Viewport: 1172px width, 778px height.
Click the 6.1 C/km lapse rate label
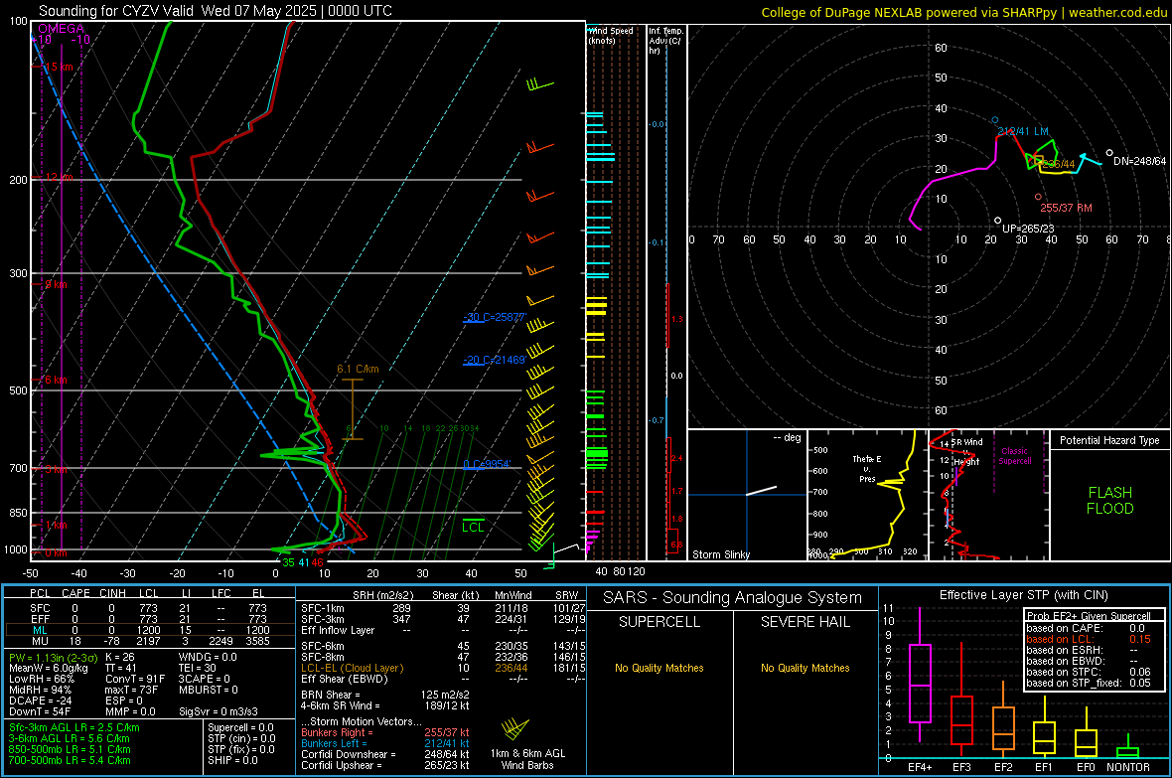click(x=358, y=369)
